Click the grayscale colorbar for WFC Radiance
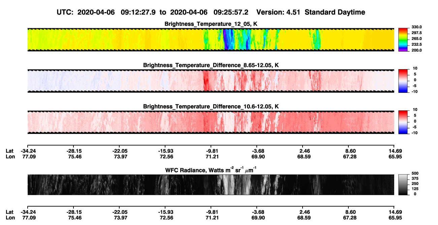Screen dimensions: 438x225 [403, 185]
